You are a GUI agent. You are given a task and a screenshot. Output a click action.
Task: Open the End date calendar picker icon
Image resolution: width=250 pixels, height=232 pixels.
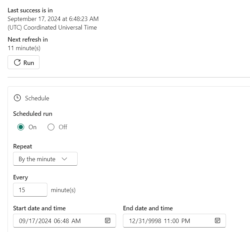tap(217, 221)
